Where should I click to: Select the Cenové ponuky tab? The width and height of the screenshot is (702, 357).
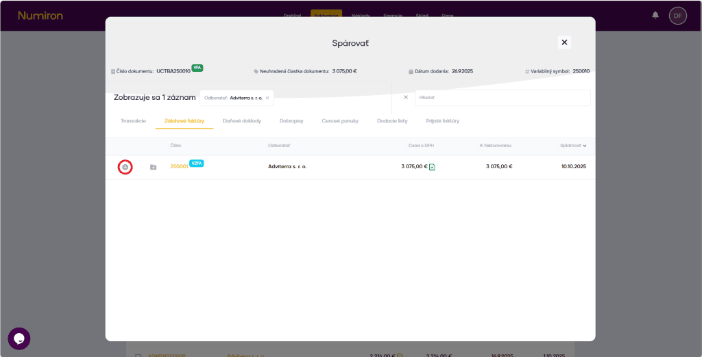[340, 121]
